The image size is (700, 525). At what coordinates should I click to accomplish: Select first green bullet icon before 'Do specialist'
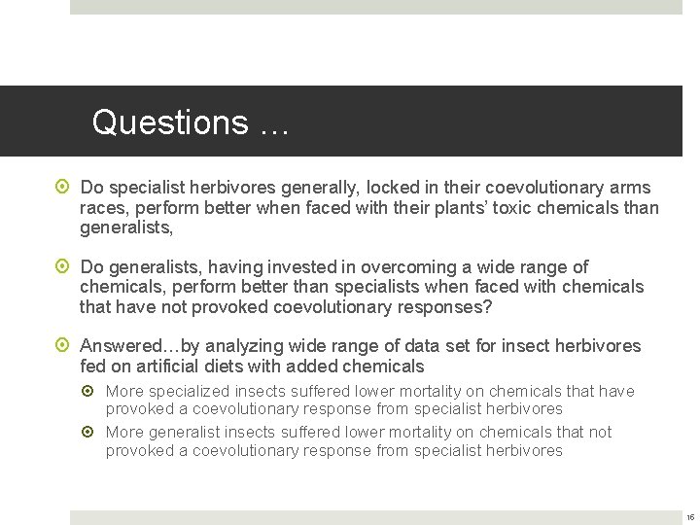pyautogui.click(x=62, y=186)
